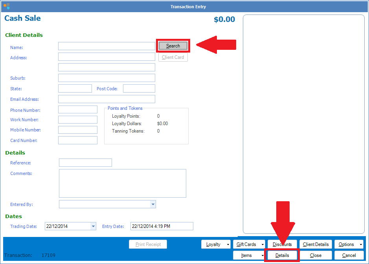Focus the Email Address field

(106, 99)
